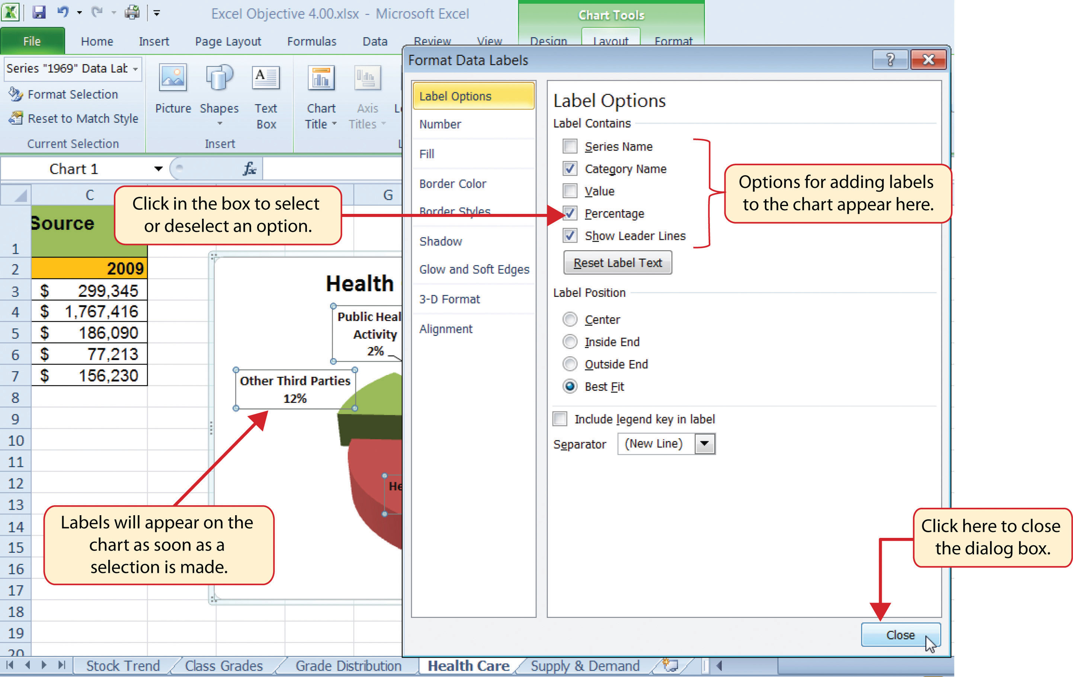Select the Best Fit label position
The height and width of the screenshot is (677, 1073).
pyautogui.click(x=571, y=386)
